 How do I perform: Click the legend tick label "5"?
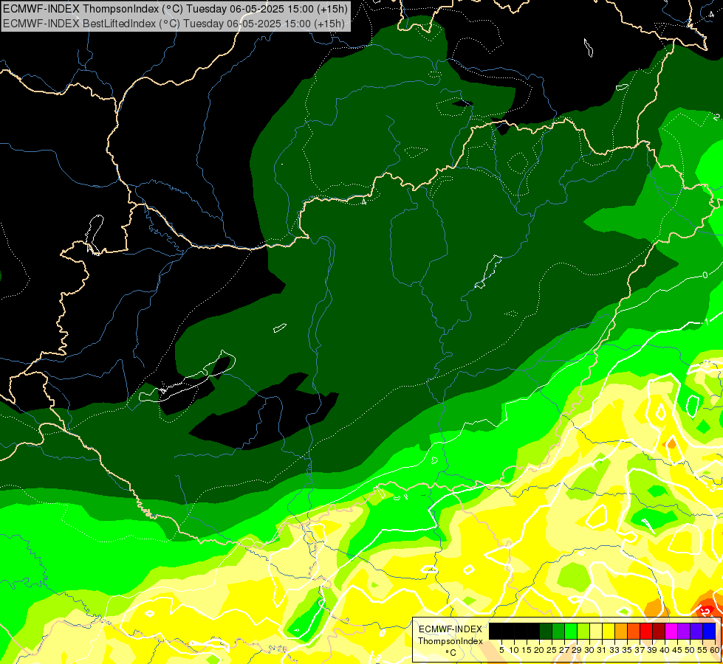tap(501, 650)
